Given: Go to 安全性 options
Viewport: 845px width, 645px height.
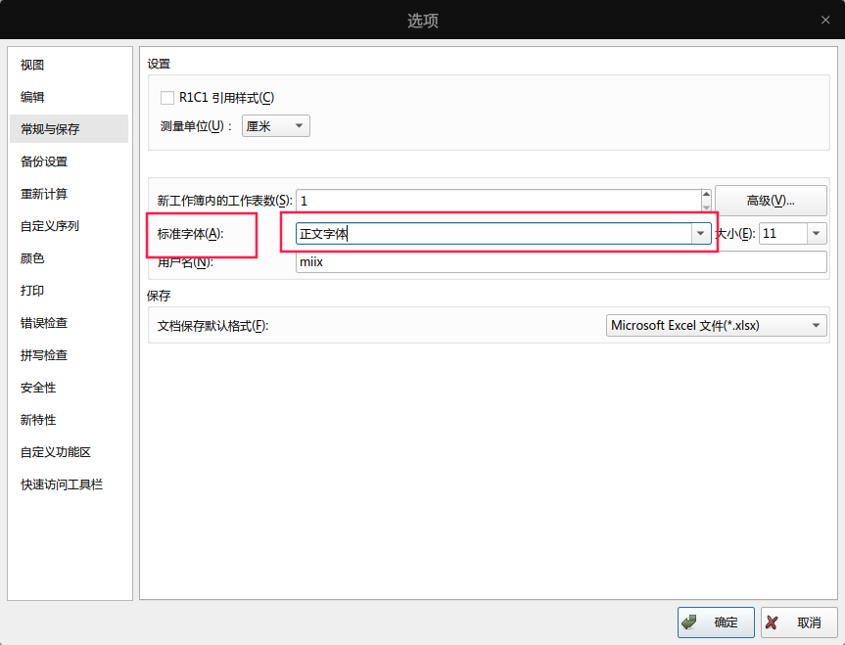Looking at the screenshot, I should [38, 388].
